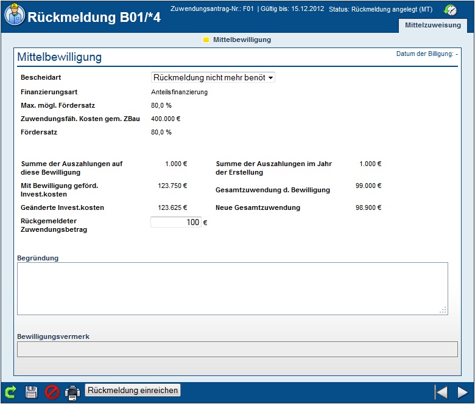
Task: Click the Zuwendungsantrag-Nr.: F01 text
Action: 212,9
